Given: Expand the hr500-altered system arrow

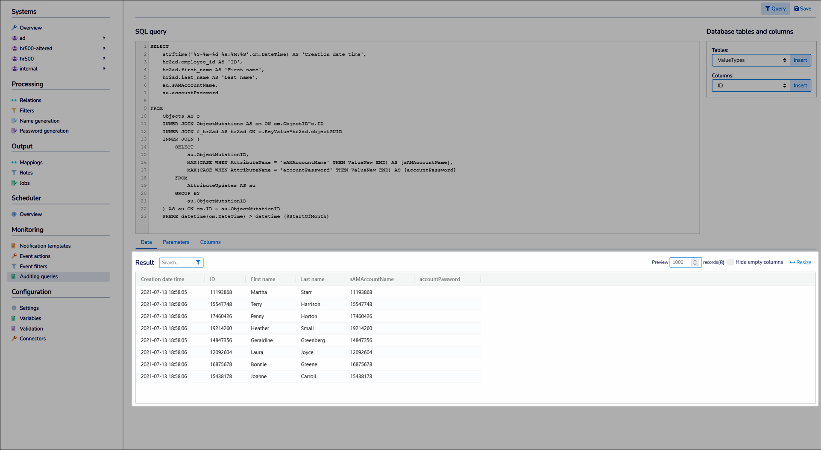Looking at the screenshot, I should [104, 48].
